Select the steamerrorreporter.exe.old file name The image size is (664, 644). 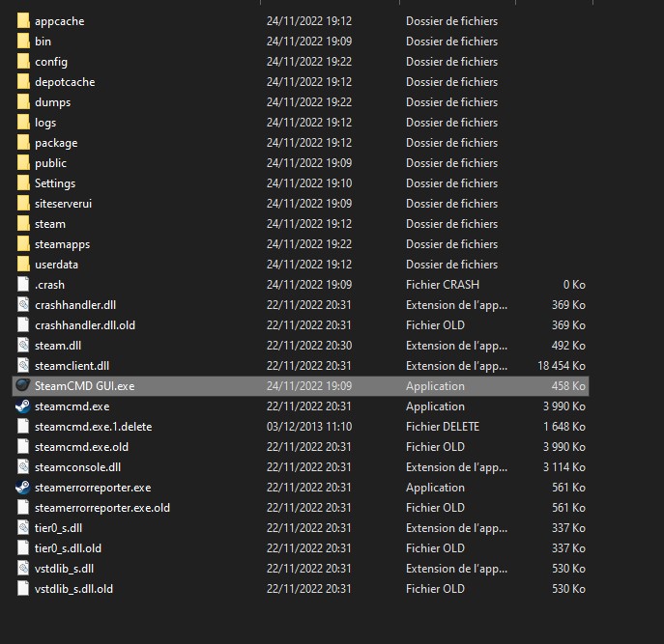click(102, 508)
